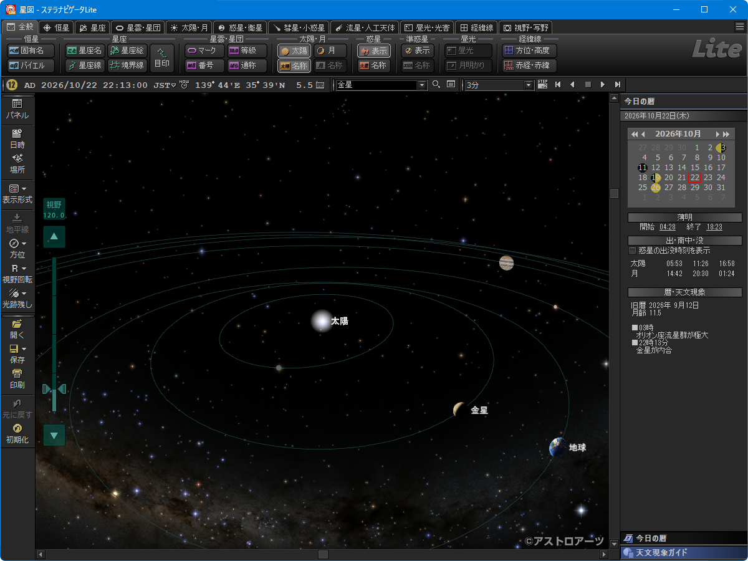The image size is (748, 561).
Task: Expand the 3分 time step dropdown
Action: click(x=530, y=85)
